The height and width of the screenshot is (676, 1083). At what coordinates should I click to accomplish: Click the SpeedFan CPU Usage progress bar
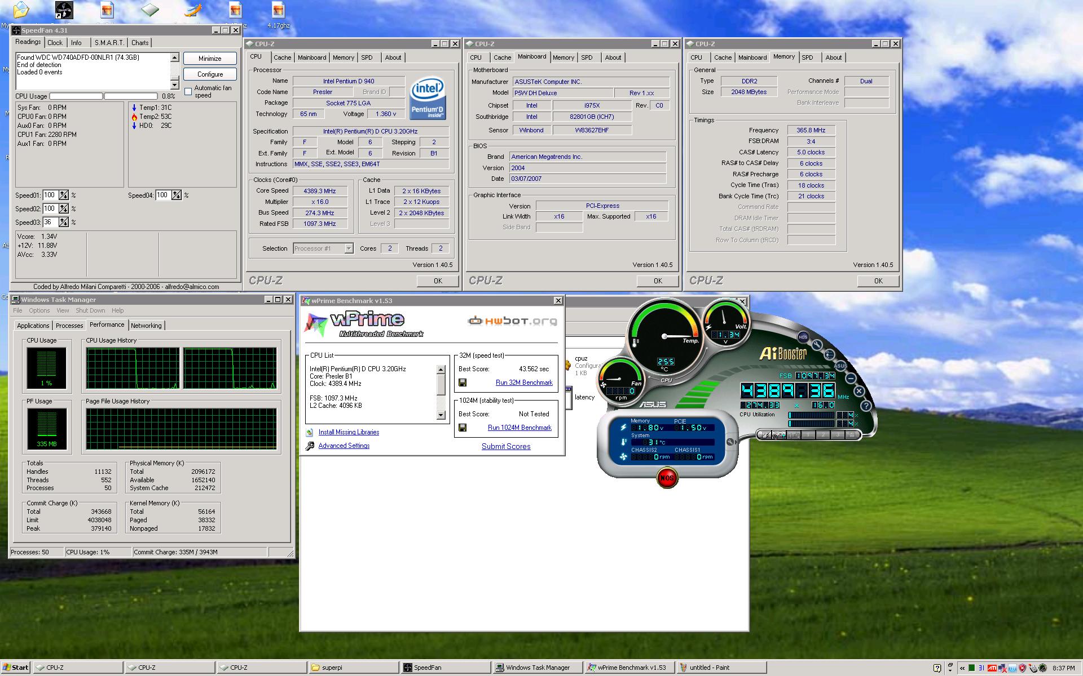click(x=103, y=96)
